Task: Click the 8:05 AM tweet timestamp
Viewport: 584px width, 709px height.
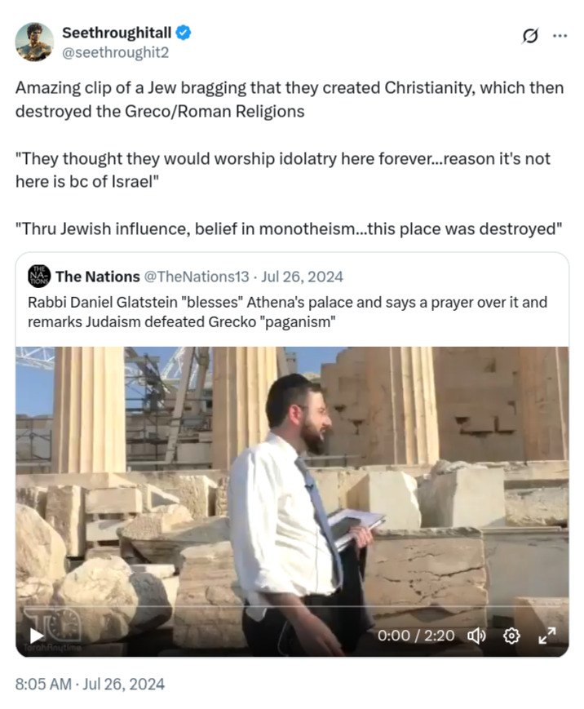Action: tap(90, 684)
